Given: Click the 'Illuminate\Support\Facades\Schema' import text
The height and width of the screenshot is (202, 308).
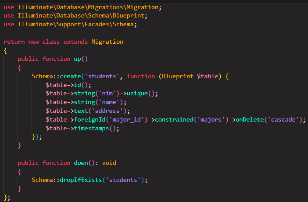Looking at the screenshot, I should click(x=76, y=24).
